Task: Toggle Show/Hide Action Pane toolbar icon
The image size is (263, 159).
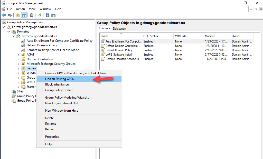Action: point(53,15)
